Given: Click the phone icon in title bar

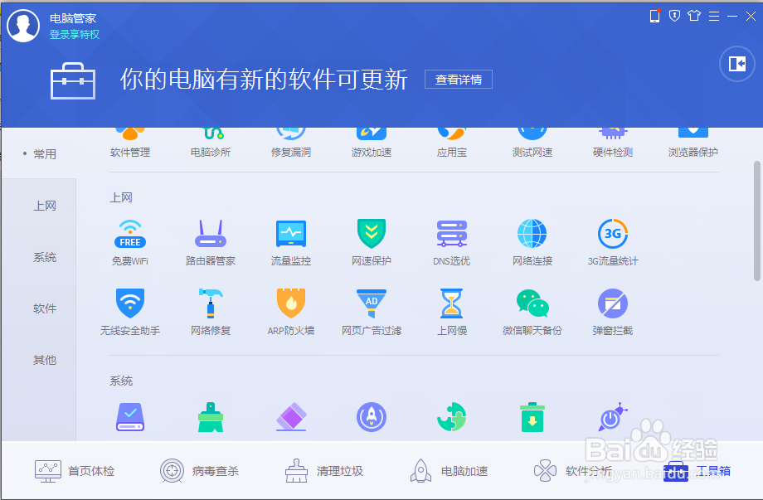Looking at the screenshot, I should 655,16.
